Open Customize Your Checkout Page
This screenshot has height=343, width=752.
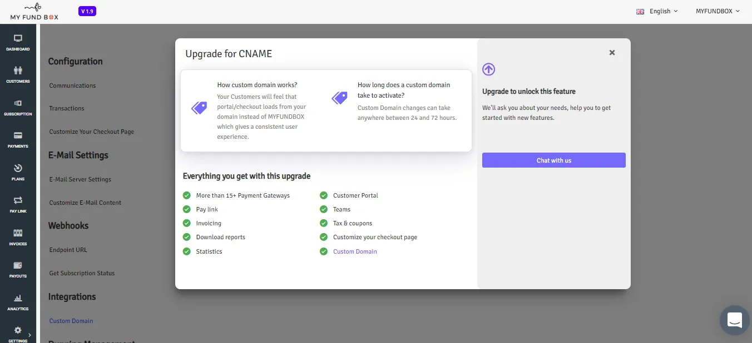[92, 132]
